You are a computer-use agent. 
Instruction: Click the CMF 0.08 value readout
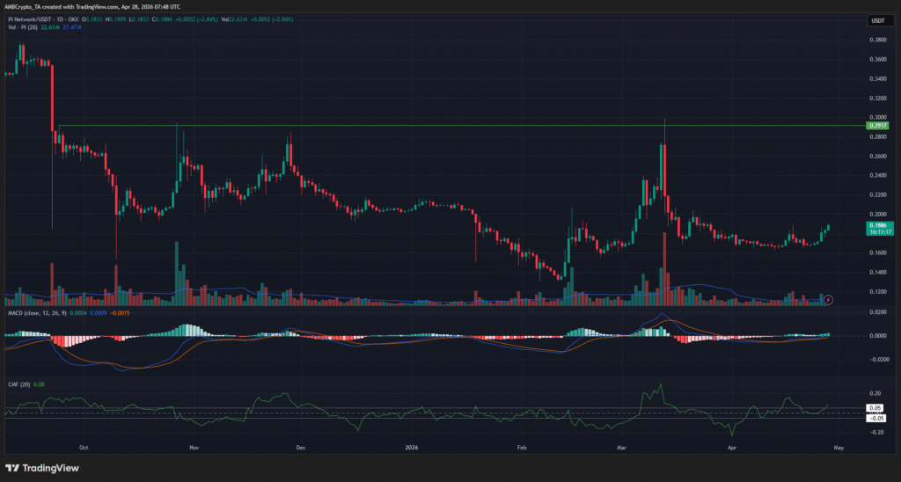[39, 384]
